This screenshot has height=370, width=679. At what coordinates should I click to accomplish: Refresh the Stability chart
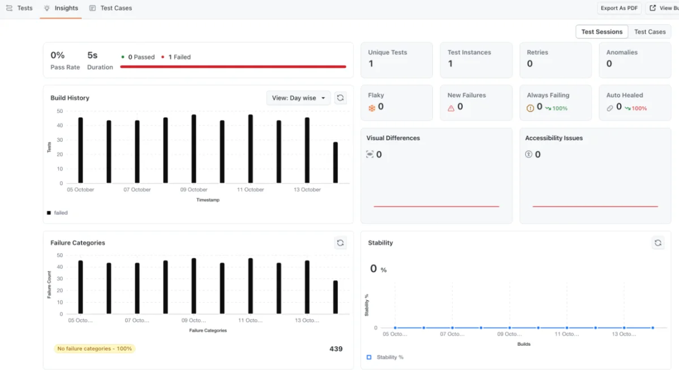[x=658, y=243]
